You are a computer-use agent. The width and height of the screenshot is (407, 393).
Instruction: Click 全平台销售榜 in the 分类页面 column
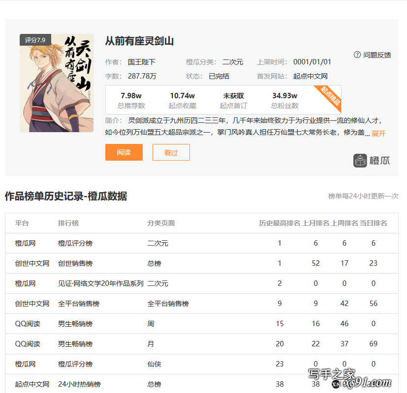click(x=168, y=304)
